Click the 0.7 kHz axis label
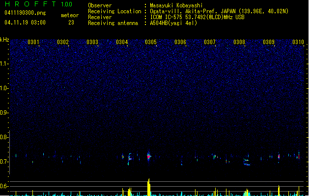 point(4,162)
